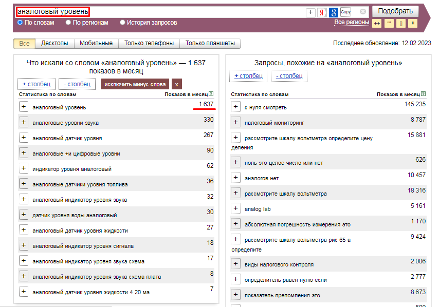
Task: Click the blue Google search icon
Action: pyautogui.click(x=334, y=12)
